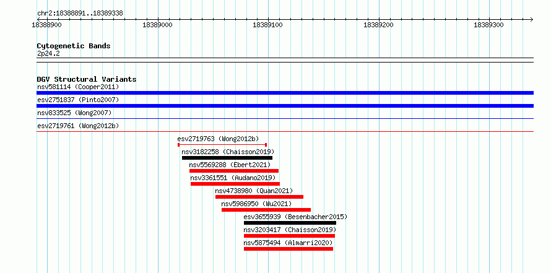Click ruler position 18389200

click(x=379, y=25)
